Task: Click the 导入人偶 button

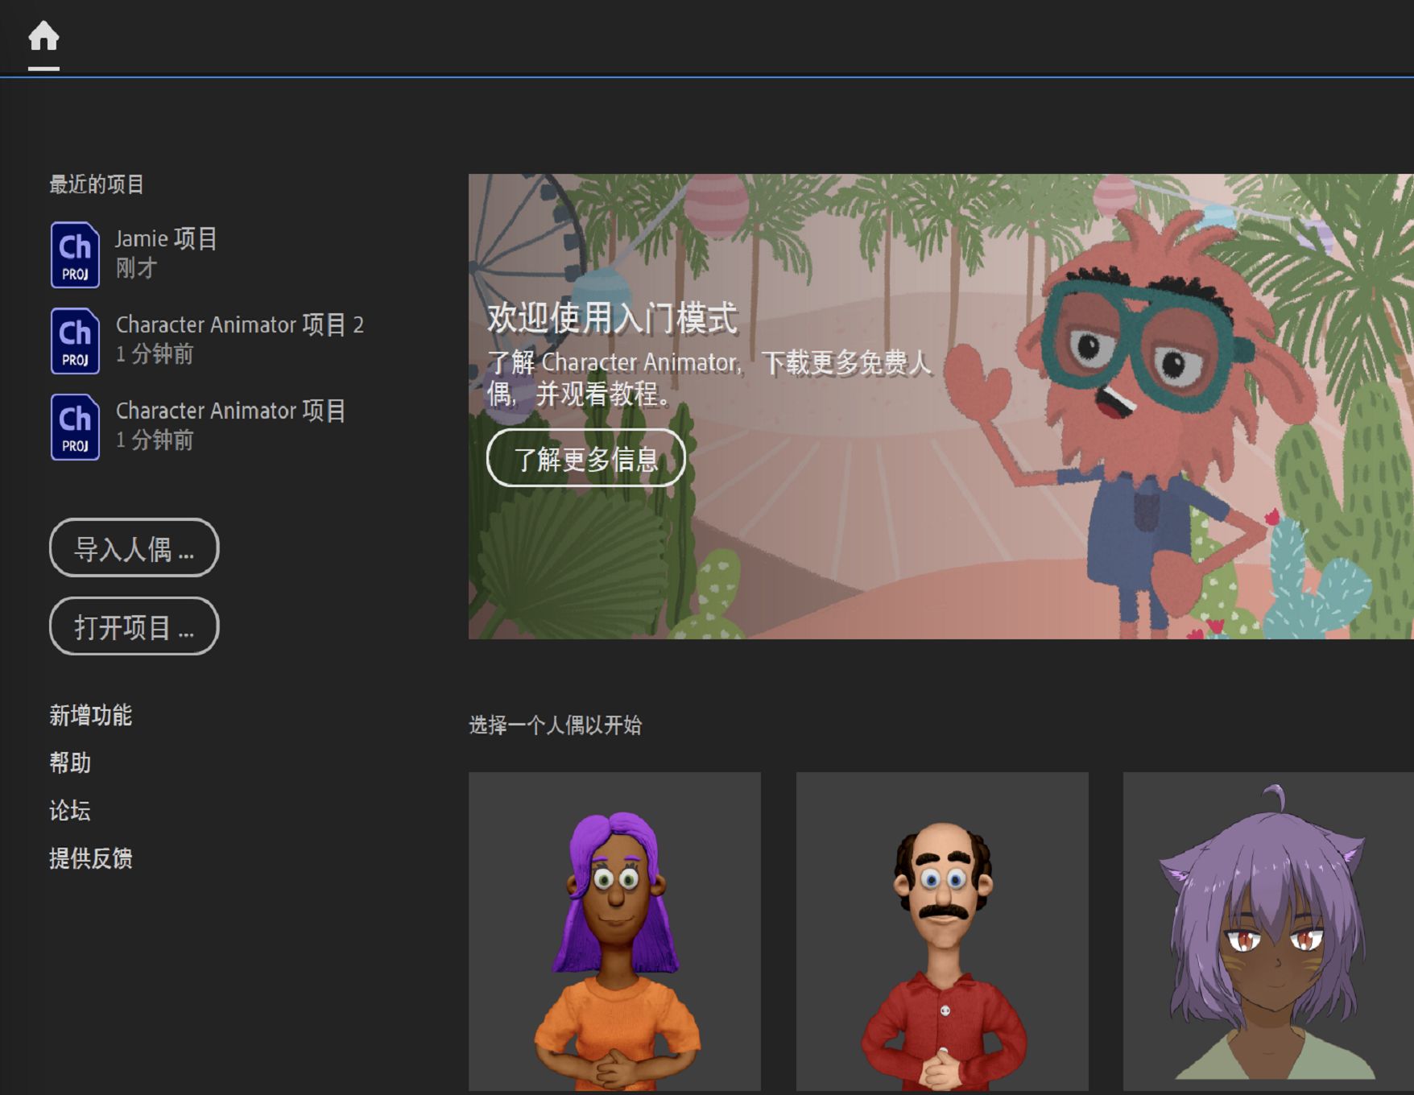Action: click(134, 547)
